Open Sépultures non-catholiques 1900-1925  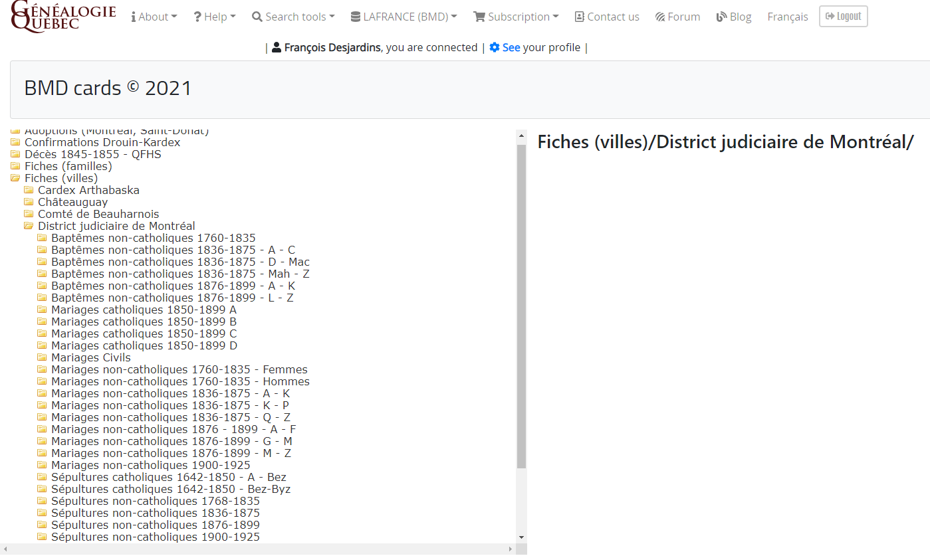coord(156,537)
